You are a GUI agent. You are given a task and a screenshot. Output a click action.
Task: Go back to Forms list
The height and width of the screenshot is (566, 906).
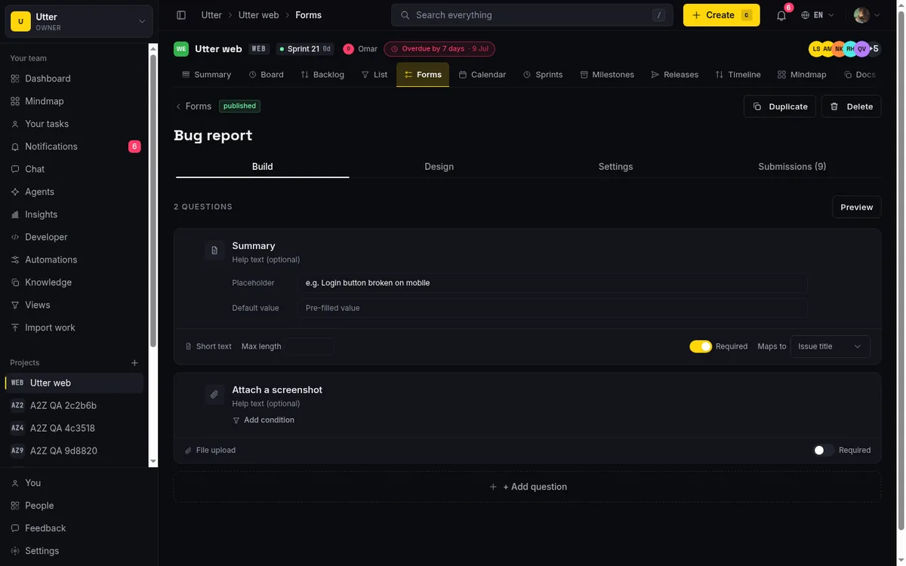[193, 106]
